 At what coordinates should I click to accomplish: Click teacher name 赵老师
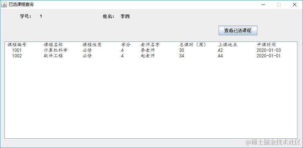pos(148,56)
